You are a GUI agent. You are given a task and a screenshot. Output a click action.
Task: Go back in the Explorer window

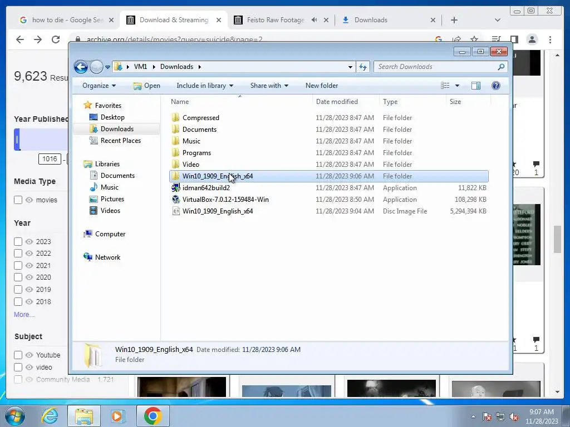(81, 67)
